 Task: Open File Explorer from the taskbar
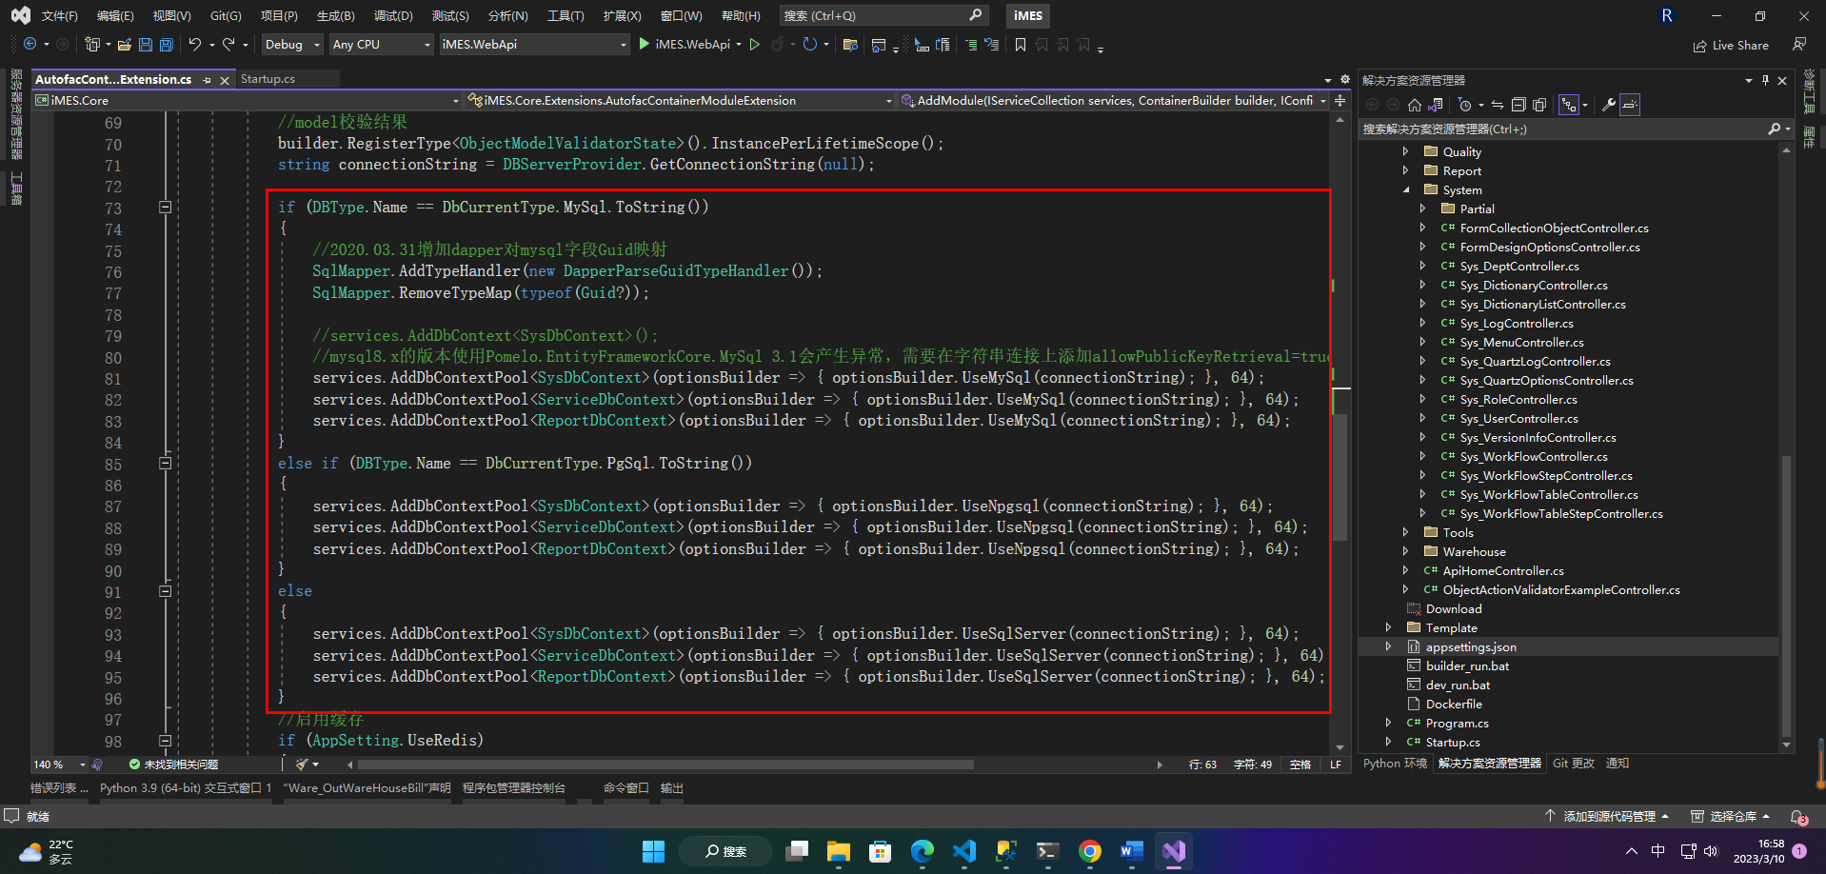(x=839, y=851)
